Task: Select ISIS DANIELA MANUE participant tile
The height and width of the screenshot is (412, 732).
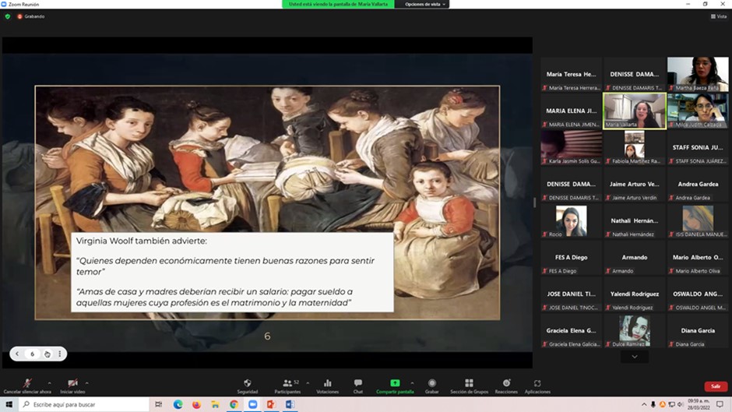Action: (x=698, y=221)
